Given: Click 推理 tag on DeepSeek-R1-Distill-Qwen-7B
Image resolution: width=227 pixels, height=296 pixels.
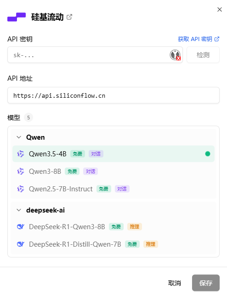Looking at the screenshot, I should [x=151, y=244].
